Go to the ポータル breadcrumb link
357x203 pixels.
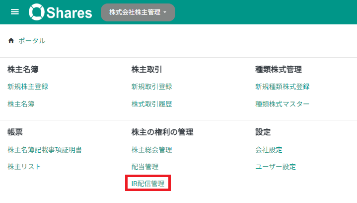tap(32, 41)
